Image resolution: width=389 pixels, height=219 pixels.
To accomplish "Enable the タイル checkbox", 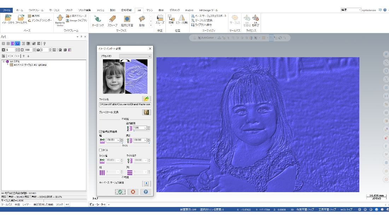I will pos(100,150).
